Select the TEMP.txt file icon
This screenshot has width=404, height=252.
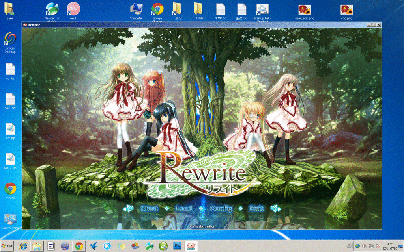[221, 11]
